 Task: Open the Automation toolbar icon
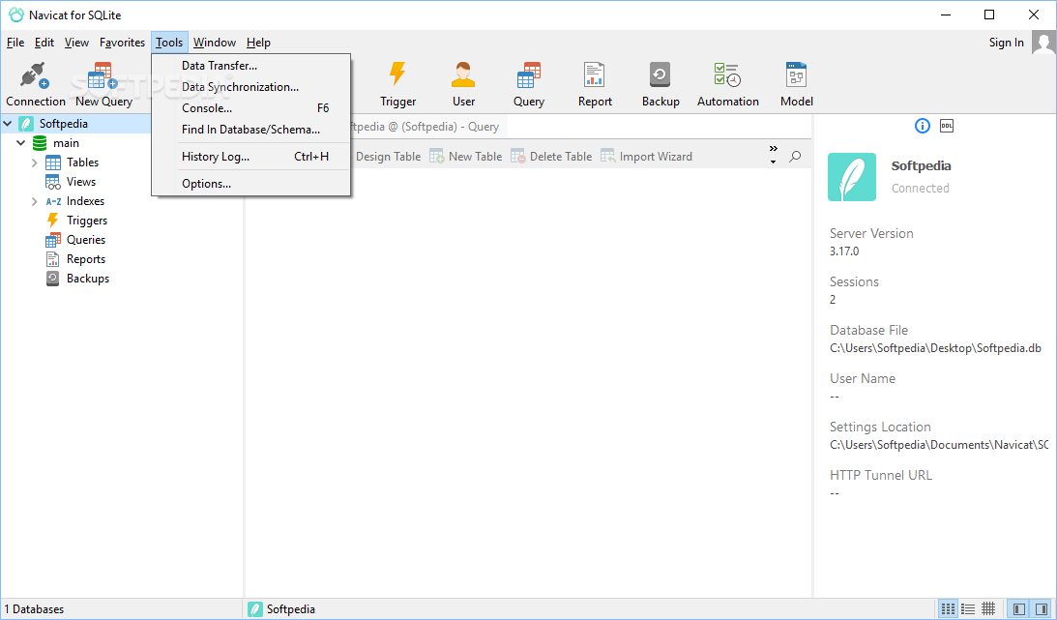pos(727,83)
